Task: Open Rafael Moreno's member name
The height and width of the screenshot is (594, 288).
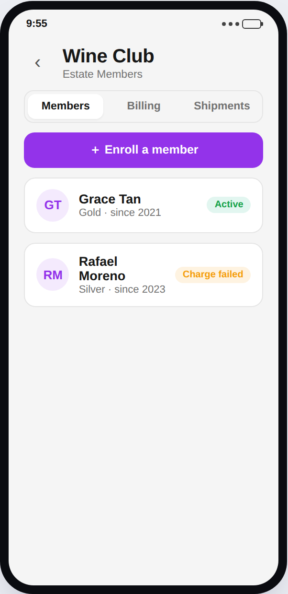Action: 102,269
